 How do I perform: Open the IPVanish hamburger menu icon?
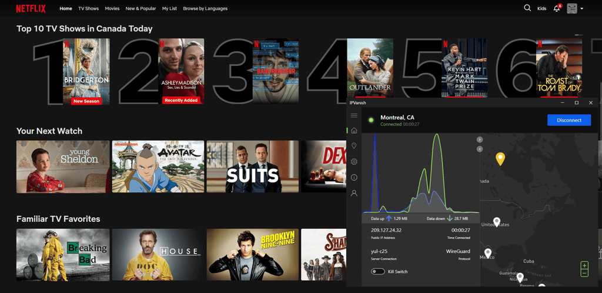pyautogui.click(x=354, y=115)
